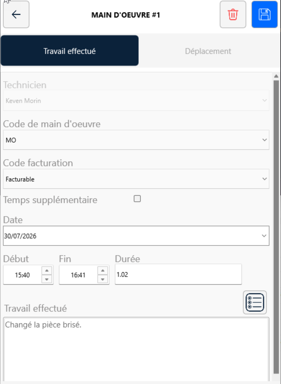Click the Durée input field

click(178, 274)
